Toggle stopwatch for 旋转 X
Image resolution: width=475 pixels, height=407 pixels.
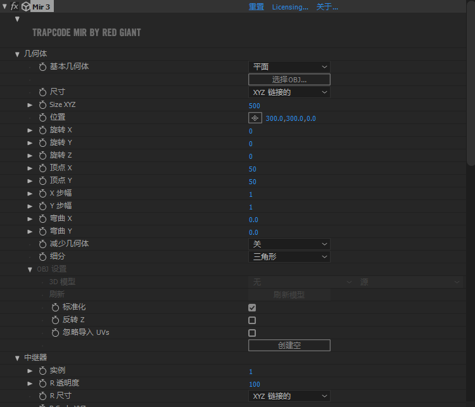click(x=42, y=130)
